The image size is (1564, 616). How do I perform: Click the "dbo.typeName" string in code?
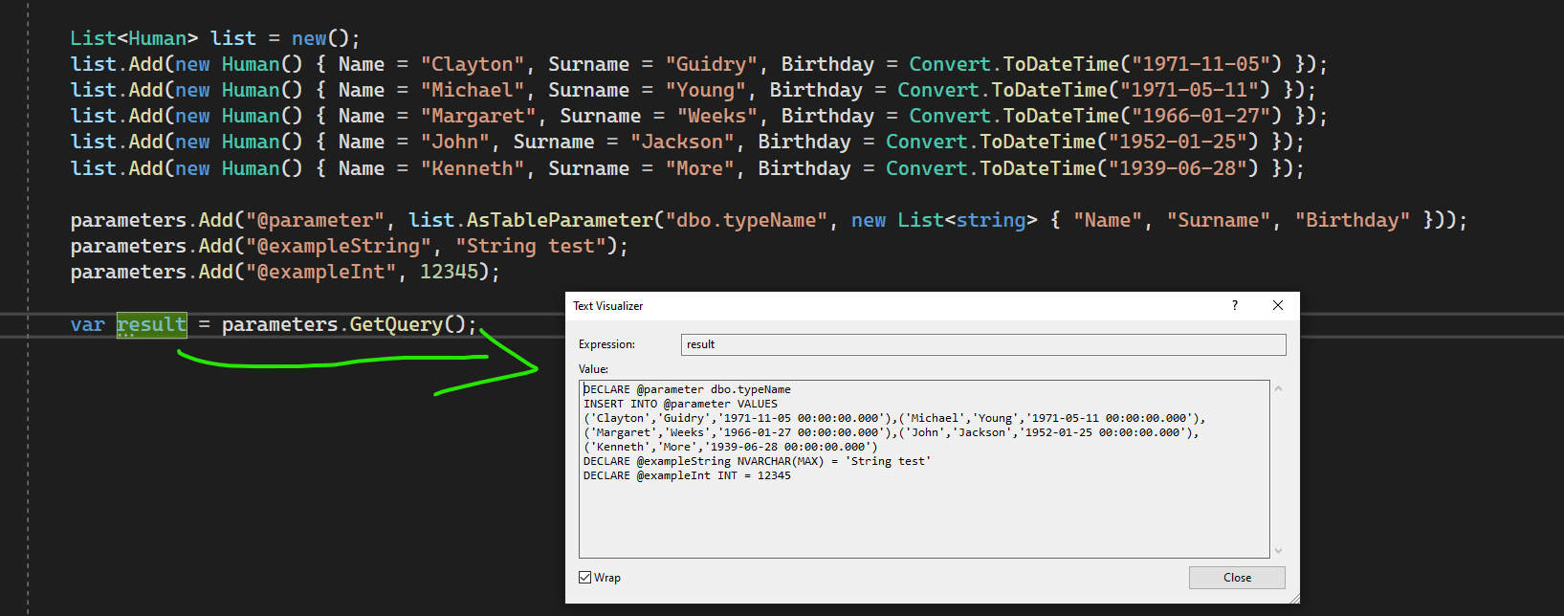tap(747, 220)
